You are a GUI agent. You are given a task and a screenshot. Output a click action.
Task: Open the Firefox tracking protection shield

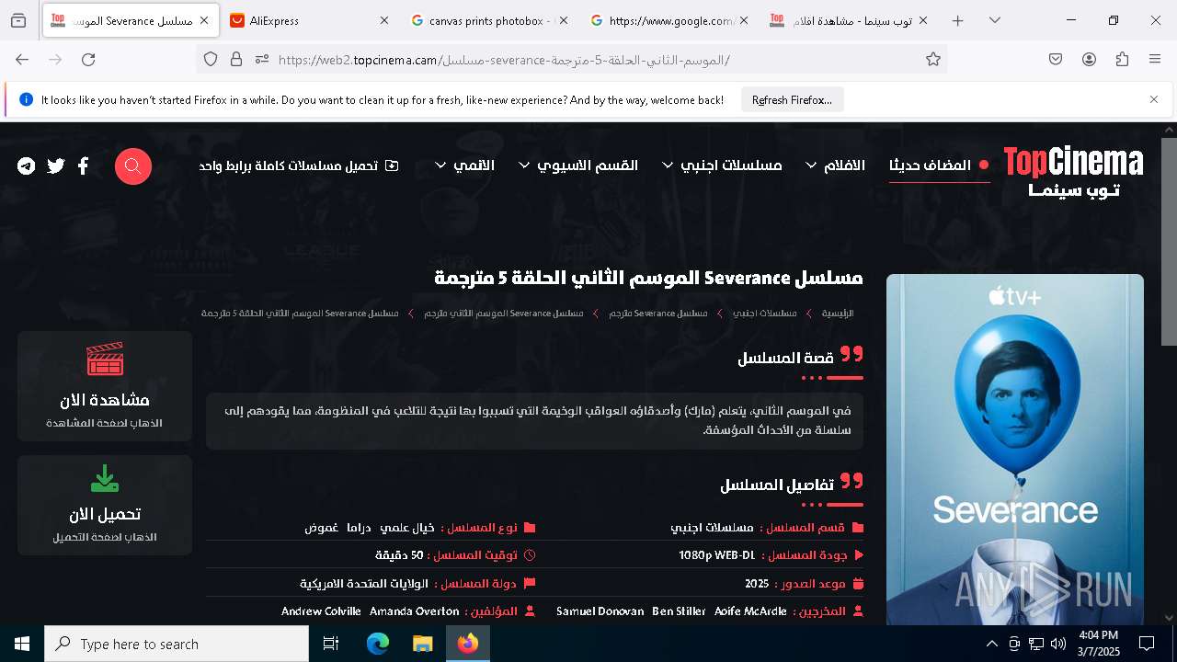211,60
